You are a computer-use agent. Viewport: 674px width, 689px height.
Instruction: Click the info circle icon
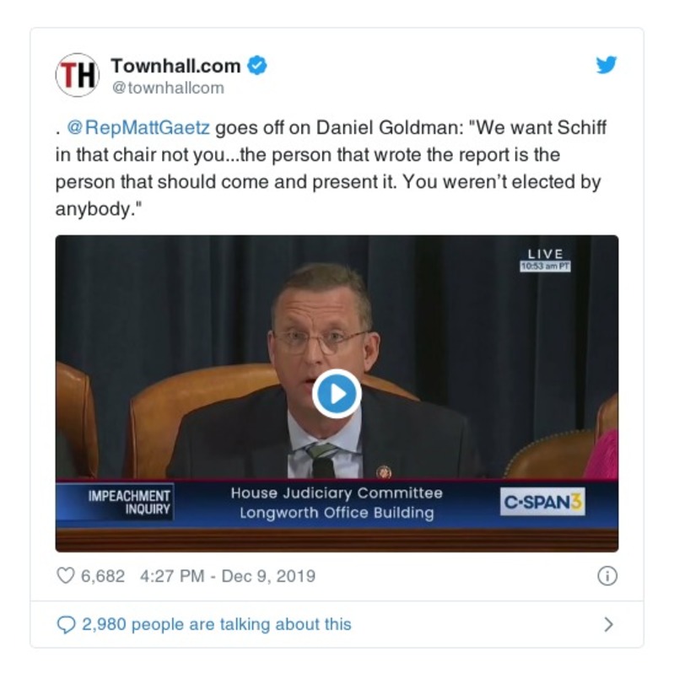[607, 576]
